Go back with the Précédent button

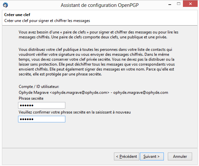pyautogui.click(x=126, y=156)
